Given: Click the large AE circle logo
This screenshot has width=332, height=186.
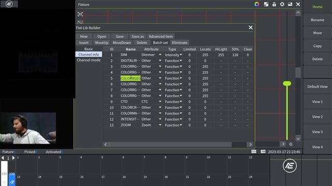Looking at the screenshot, I should pyautogui.click(x=289, y=165).
